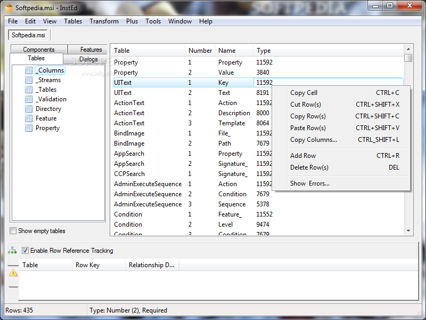Click the UIText row with Name Key
The height and width of the screenshot is (320, 426).
click(258, 83)
